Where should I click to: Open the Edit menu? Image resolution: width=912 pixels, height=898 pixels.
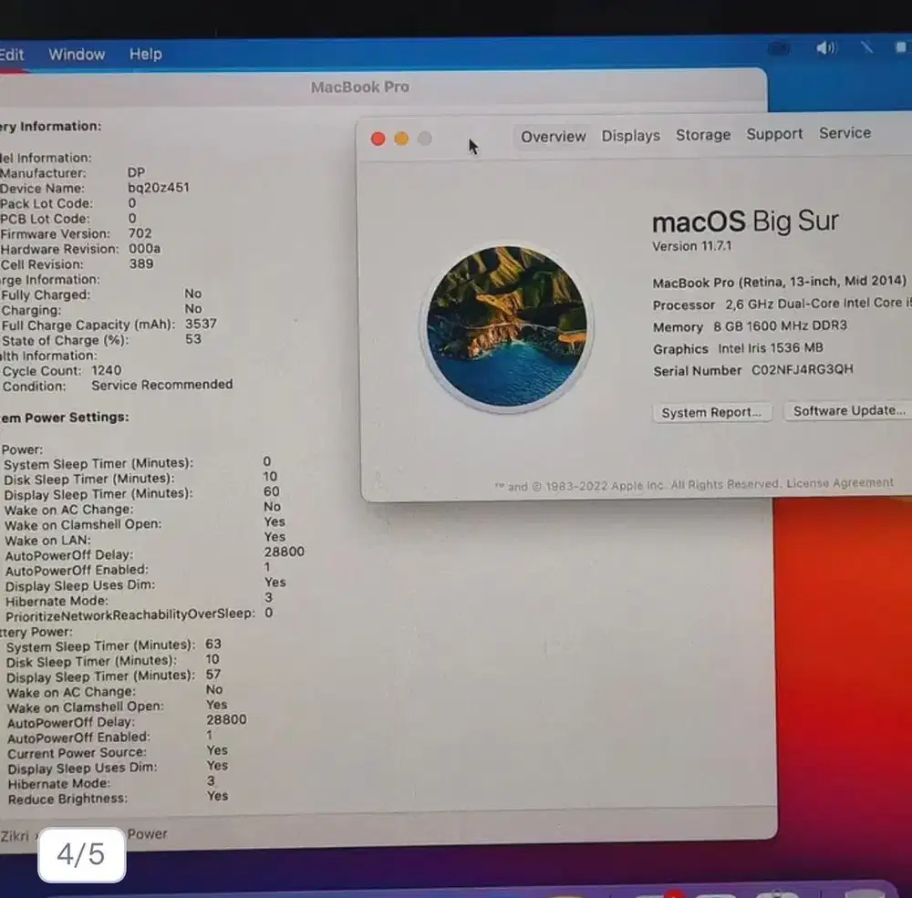click(x=11, y=54)
